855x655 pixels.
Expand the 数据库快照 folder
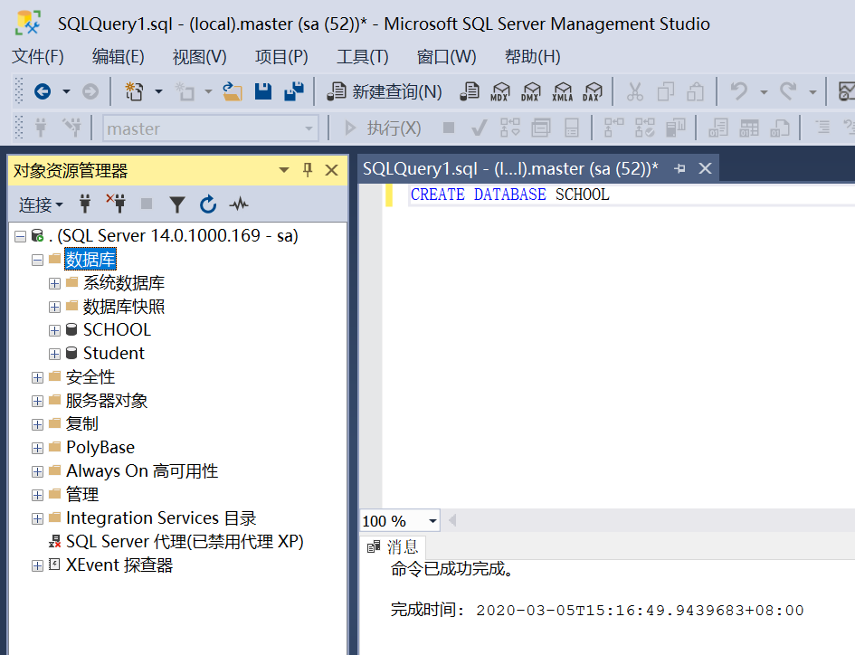click(54, 307)
